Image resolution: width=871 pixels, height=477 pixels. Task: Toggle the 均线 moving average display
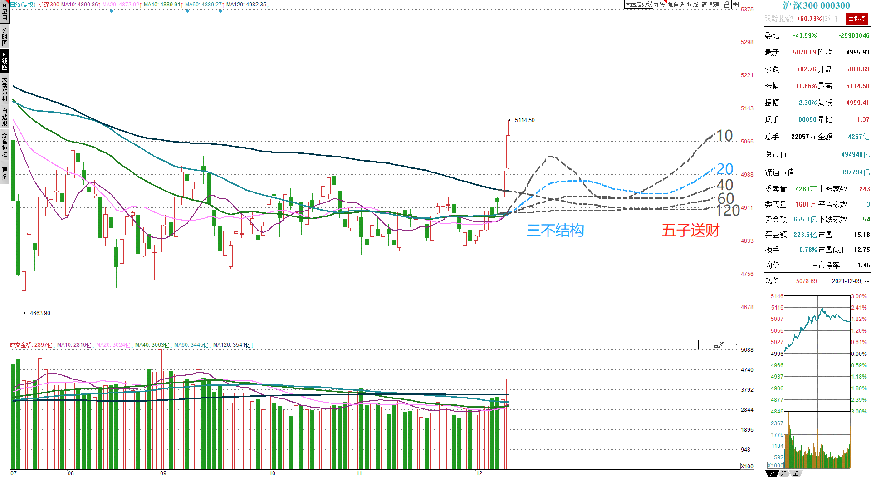pos(692,5)
